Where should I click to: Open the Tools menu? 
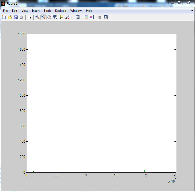point(47,11)
